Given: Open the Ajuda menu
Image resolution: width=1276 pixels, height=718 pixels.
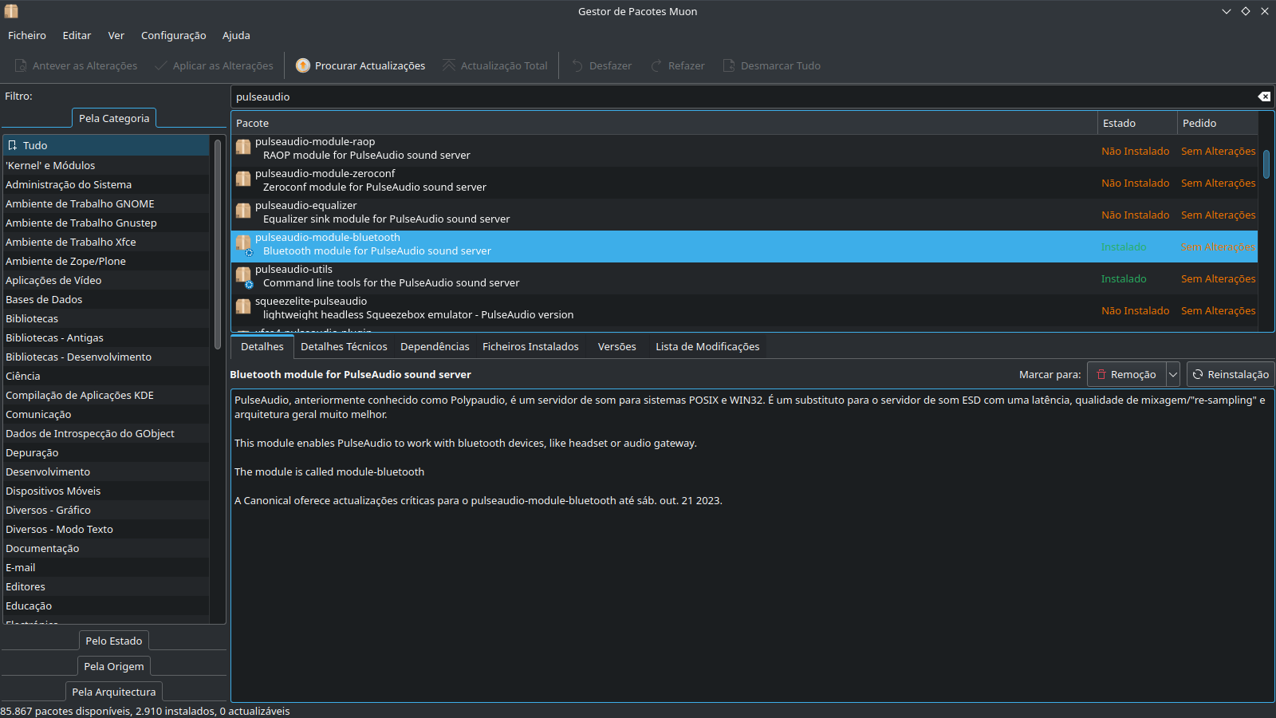Looking at the screenshot, I should point(236,35).
